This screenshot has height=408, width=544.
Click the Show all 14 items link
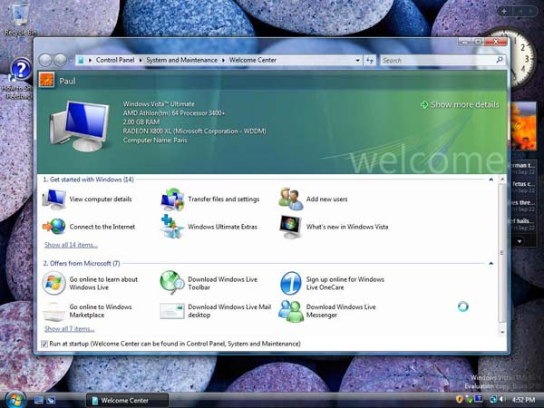(71, 245)
